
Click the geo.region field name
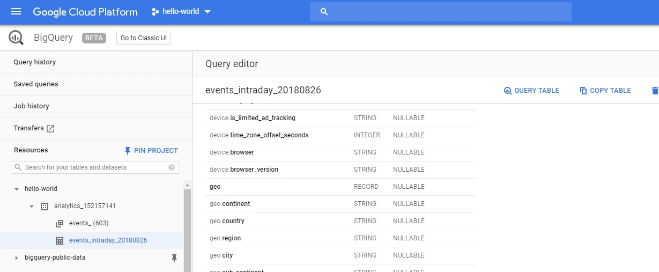coord(225,238)
